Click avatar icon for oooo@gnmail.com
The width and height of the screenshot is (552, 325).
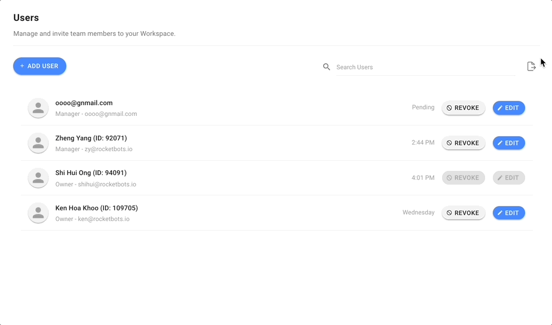pos(38,108)
